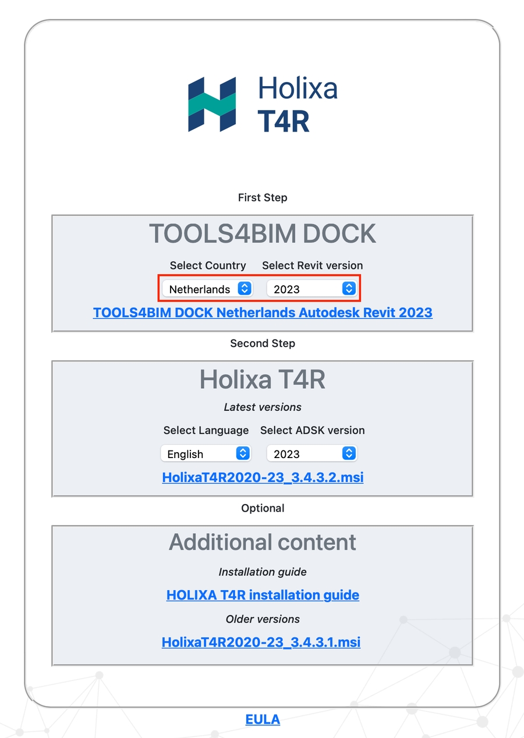This screenshot has width=524, height=738.
Task: Download HolixaT4R2020-23_3.4.3.2.msi latest installer
Action: [x=263, y=477]
